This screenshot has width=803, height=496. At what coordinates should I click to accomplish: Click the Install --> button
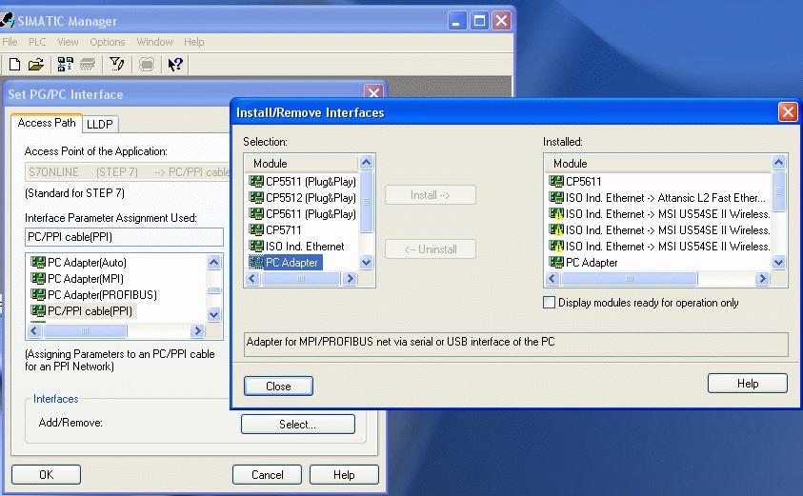coord(431,195)
